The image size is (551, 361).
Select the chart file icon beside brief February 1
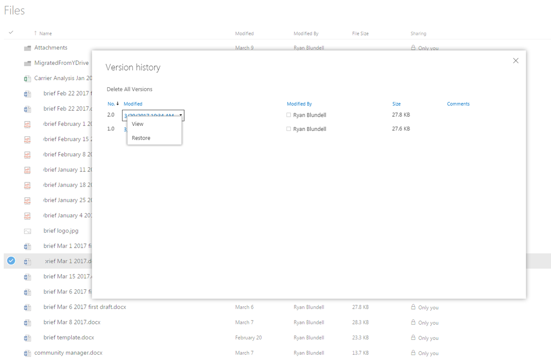tap(27, 124)
